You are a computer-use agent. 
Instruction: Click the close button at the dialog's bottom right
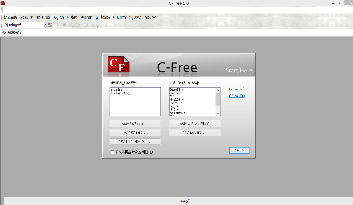pyautogui.click(x=239, y=150)
